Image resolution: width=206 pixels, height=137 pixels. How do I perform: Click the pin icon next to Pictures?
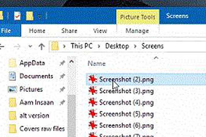(62, 89)
